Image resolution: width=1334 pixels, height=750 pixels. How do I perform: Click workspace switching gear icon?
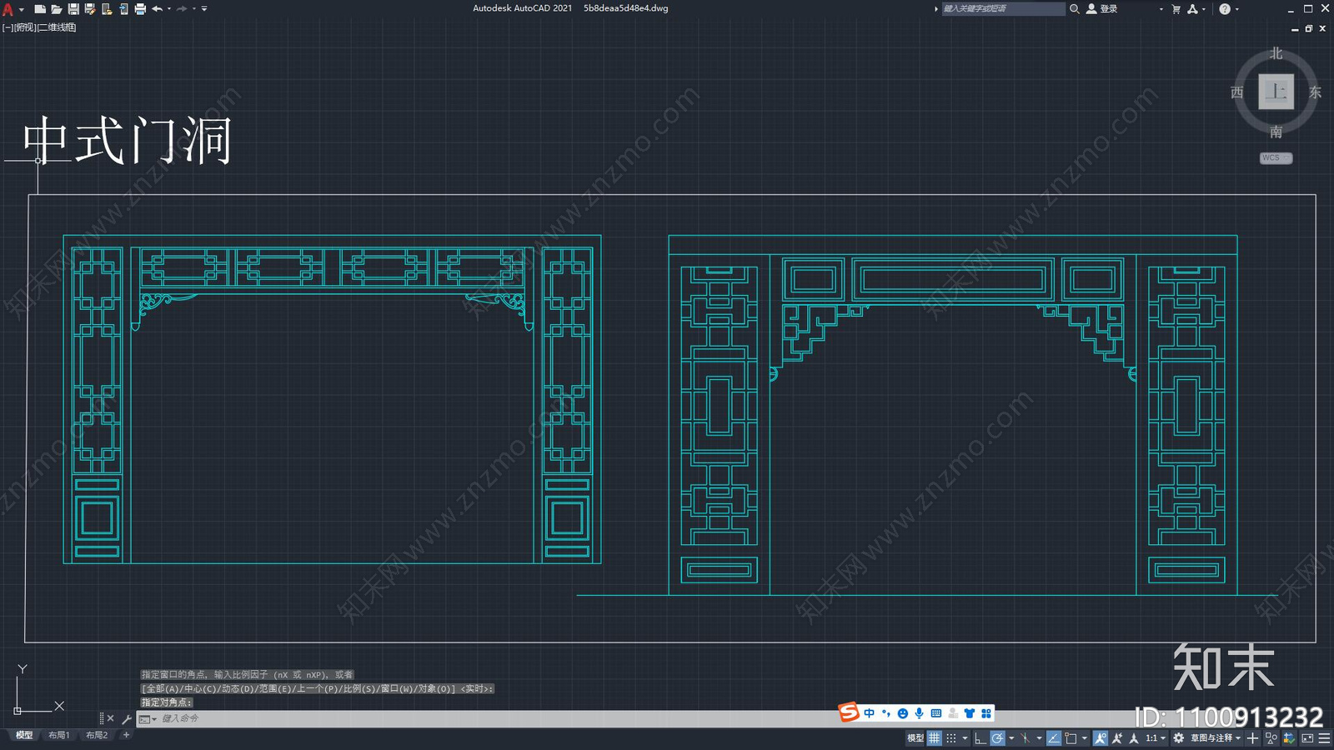(x=1178, y=738)
